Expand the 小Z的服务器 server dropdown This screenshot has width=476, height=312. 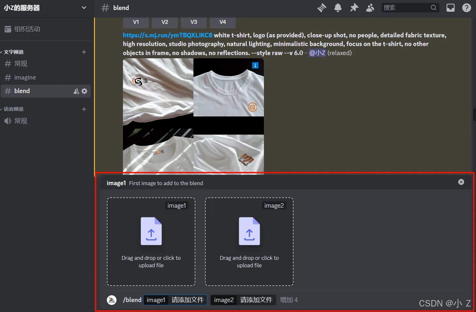(84, 8)
